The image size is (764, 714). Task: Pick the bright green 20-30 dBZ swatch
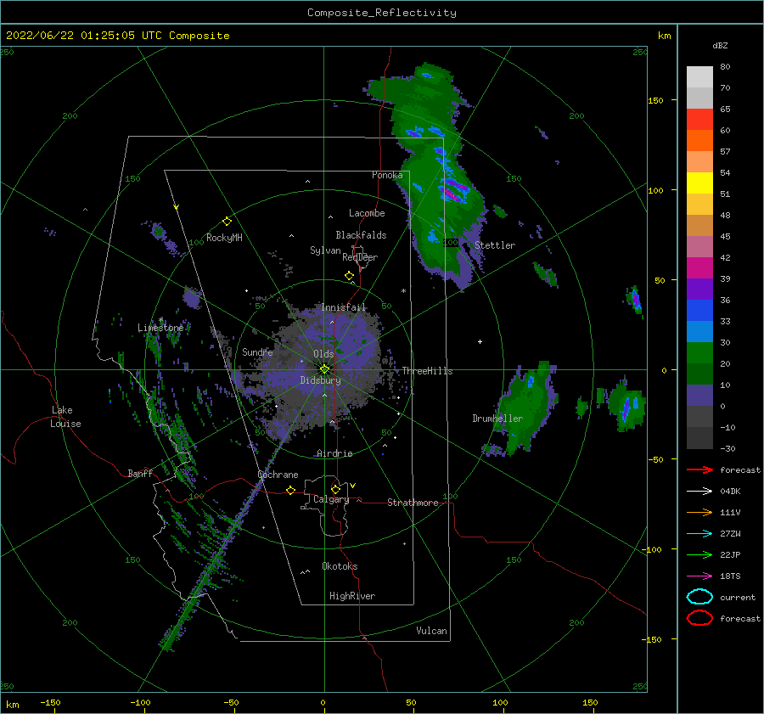coord(699,353)
